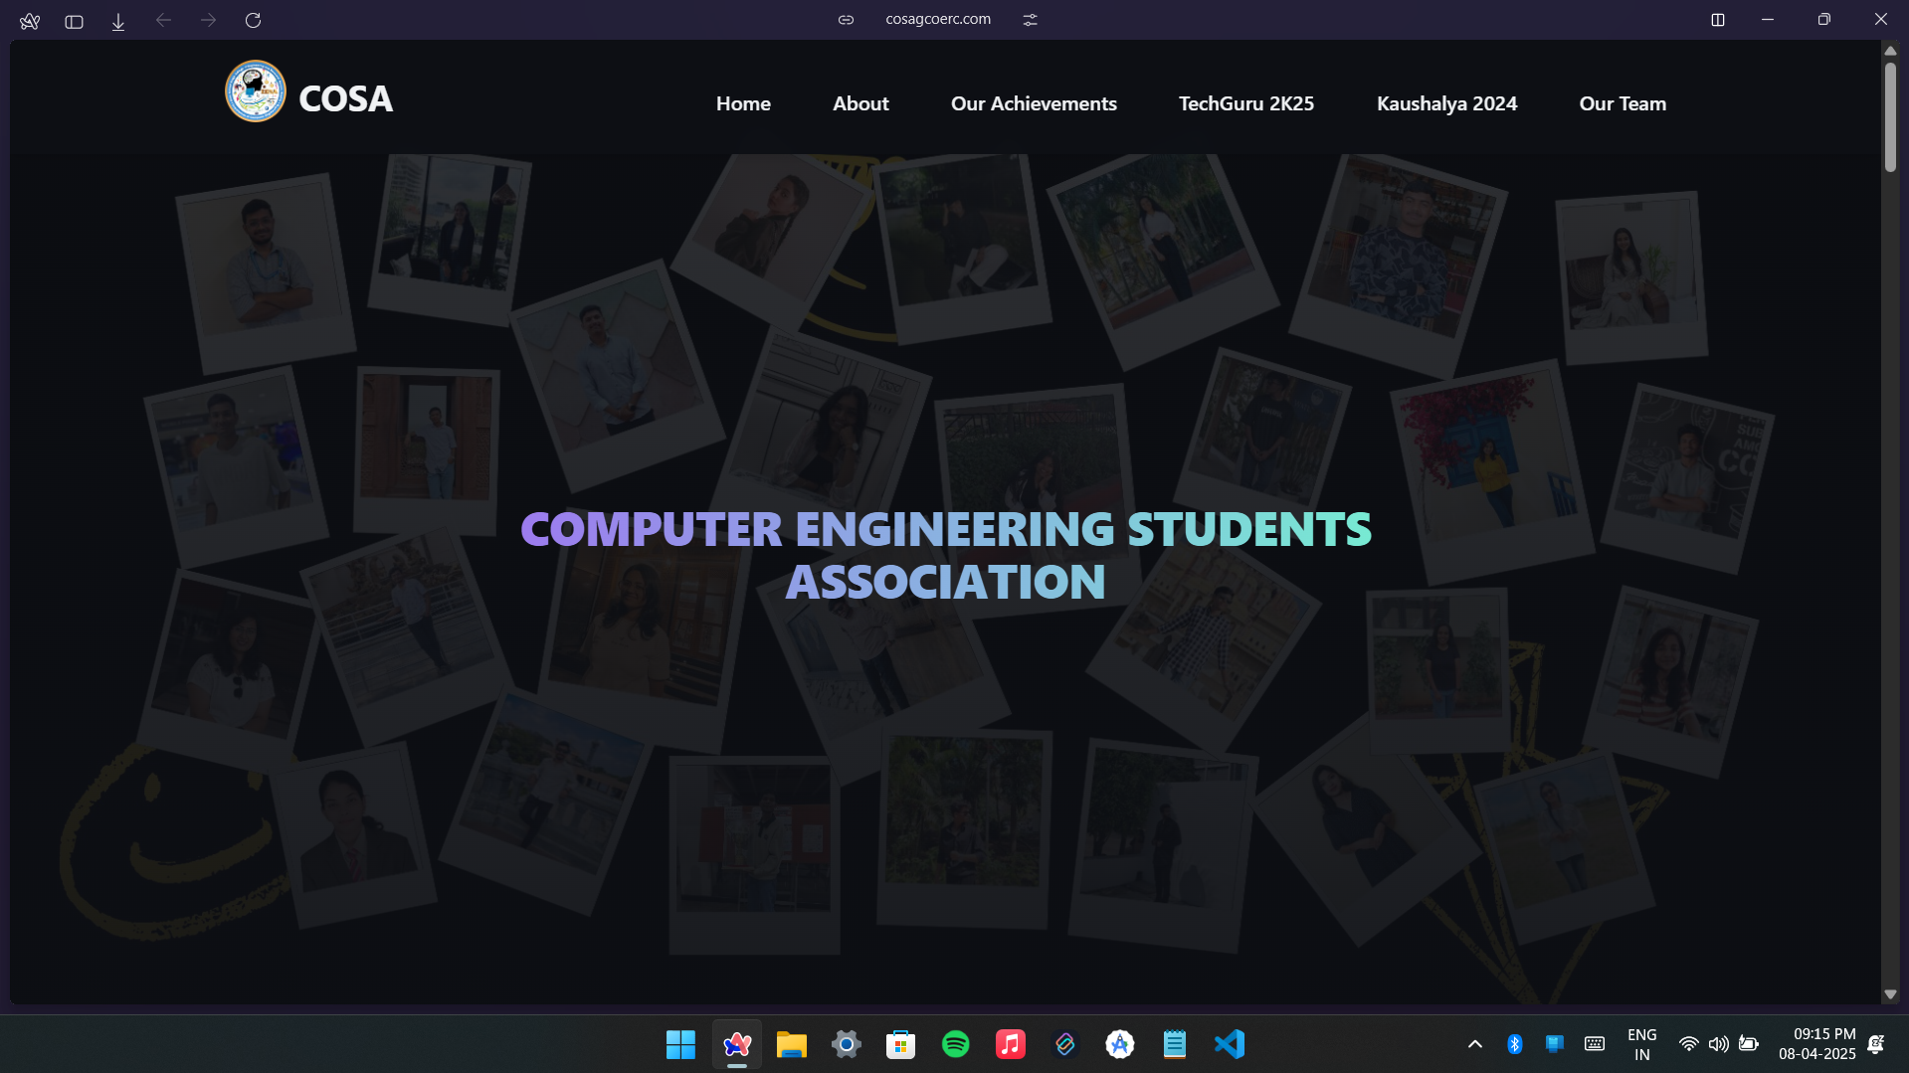Open Spotify from the taskbar

[x=955, y=1044]
